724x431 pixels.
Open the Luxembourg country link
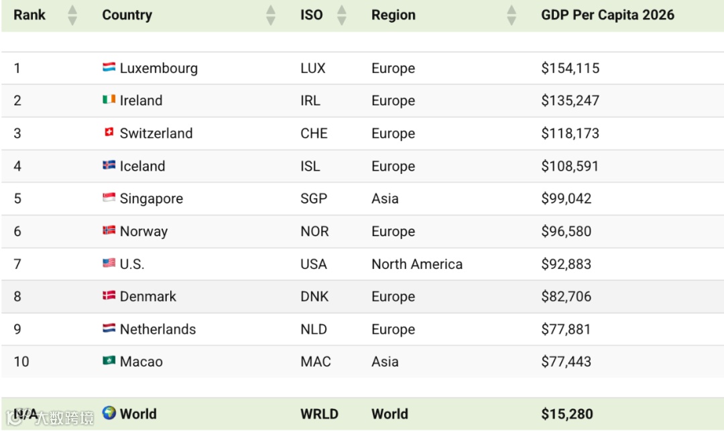click(x=158, y=68)
